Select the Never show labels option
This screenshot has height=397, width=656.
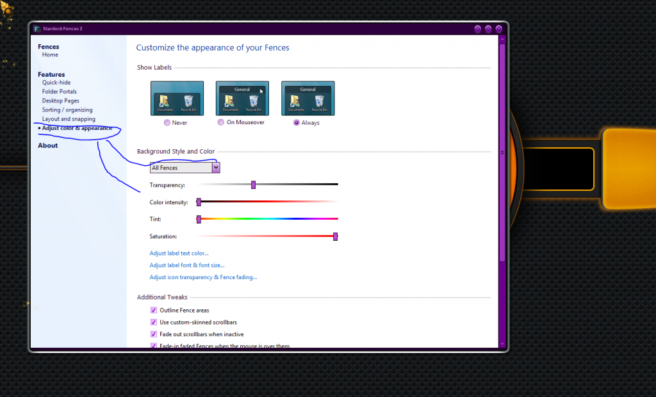coord(167,122)
